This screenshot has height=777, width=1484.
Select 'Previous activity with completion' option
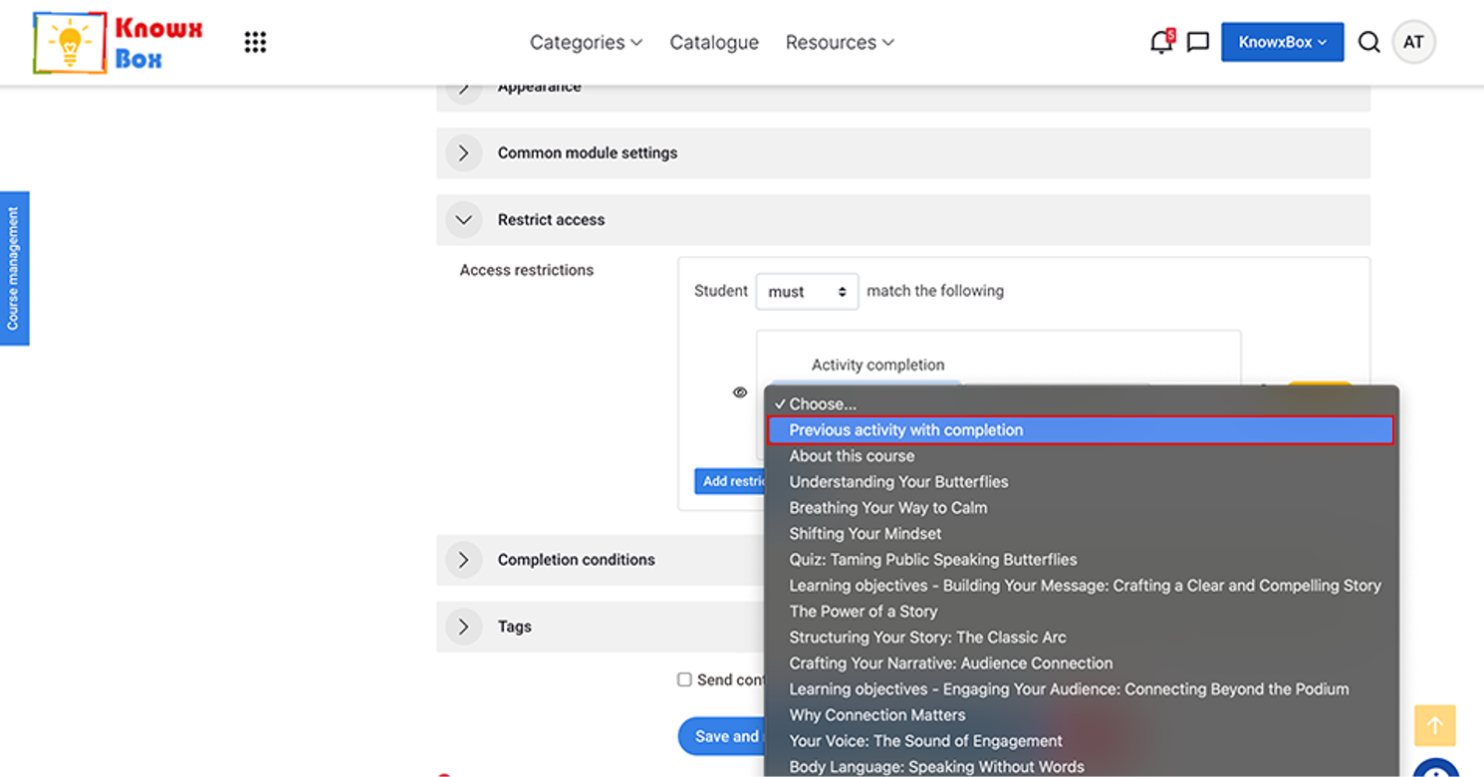tap(1081, 430)
